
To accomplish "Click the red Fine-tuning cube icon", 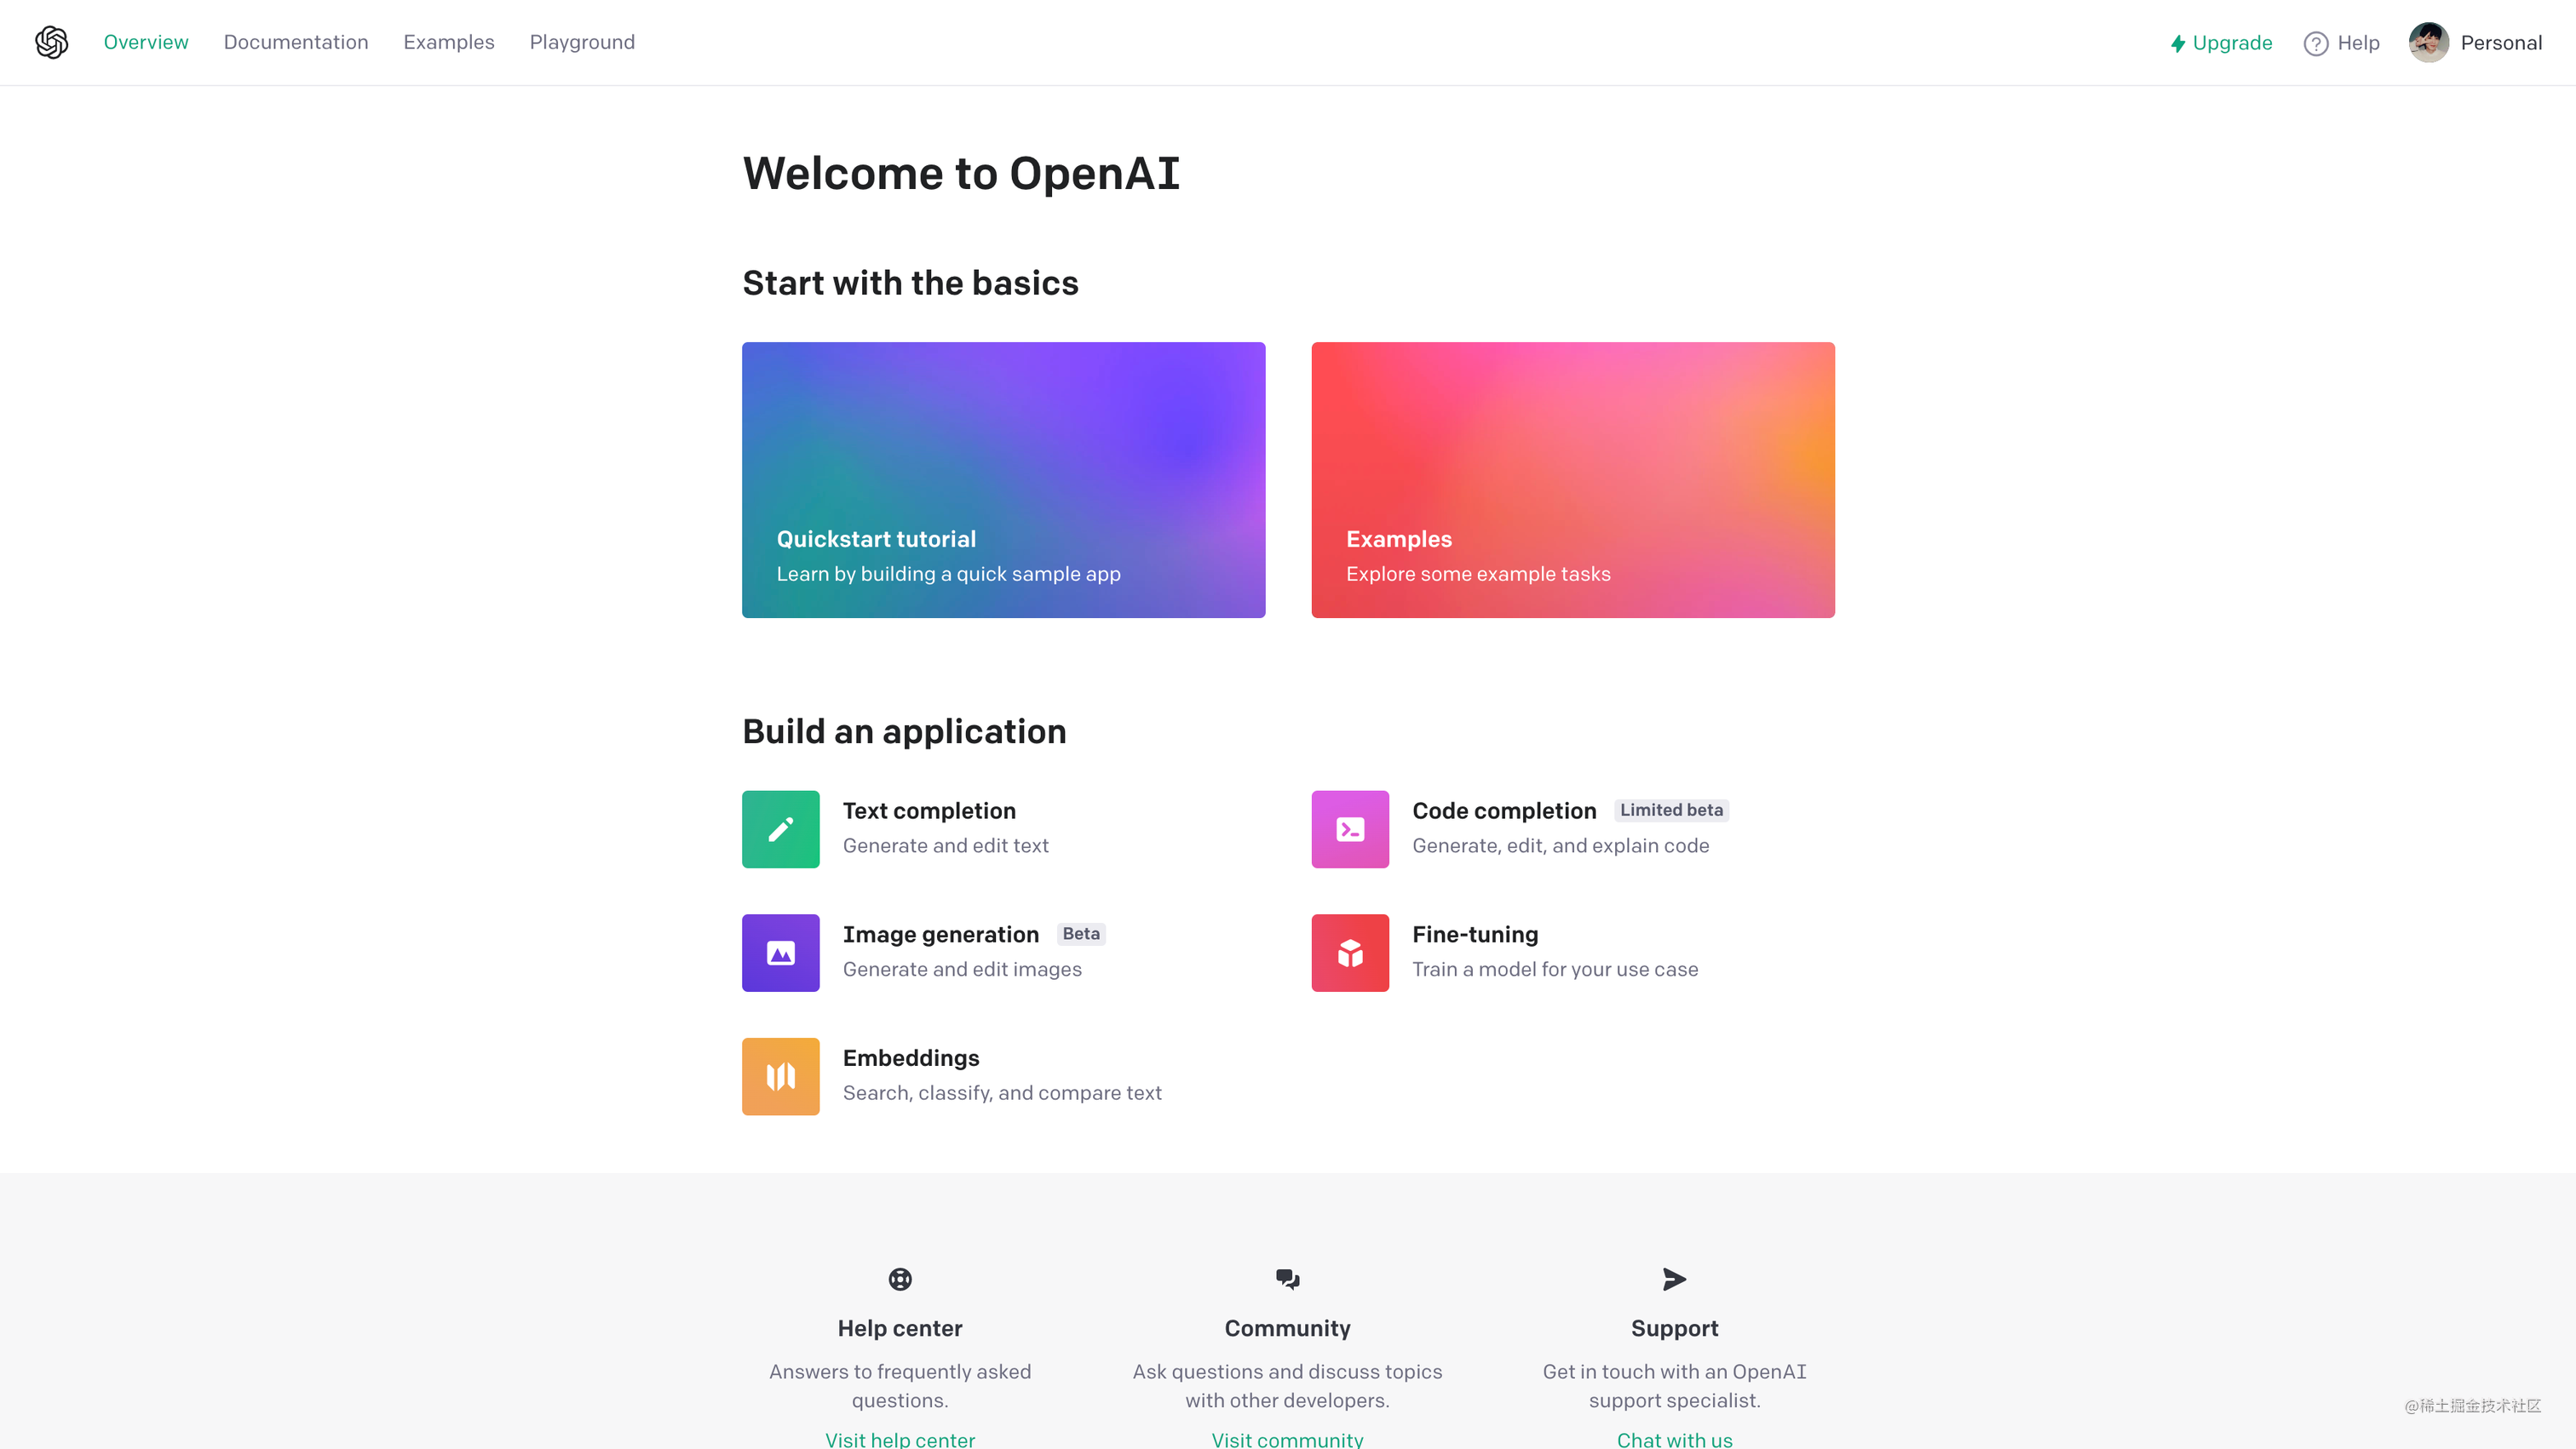I will coord(1350,953).
